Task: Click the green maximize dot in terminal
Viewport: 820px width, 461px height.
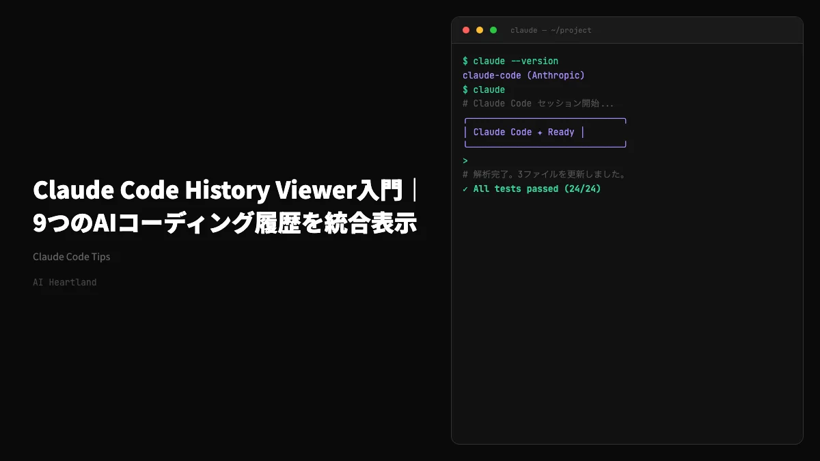Action: [x=493, y=30]
